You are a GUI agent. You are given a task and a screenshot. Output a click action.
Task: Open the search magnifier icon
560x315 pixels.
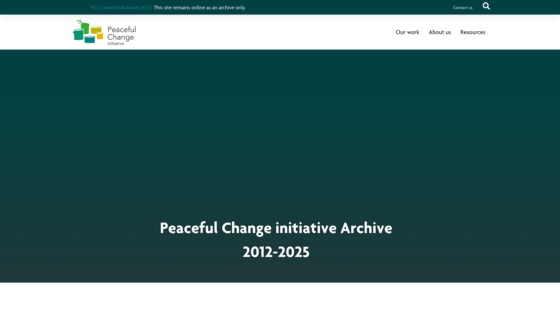(x=486, y=6)
